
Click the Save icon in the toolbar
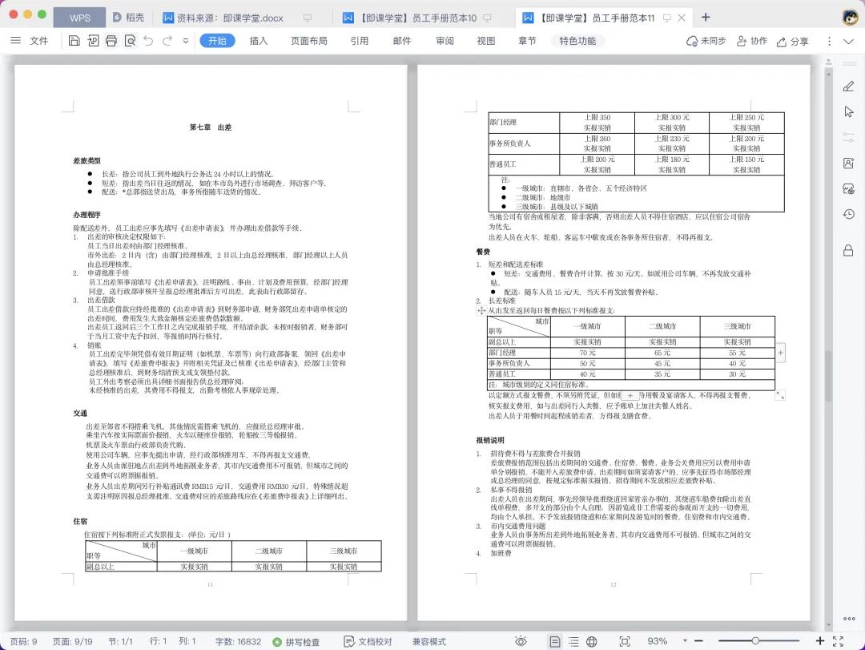click(x=74, y=40)
